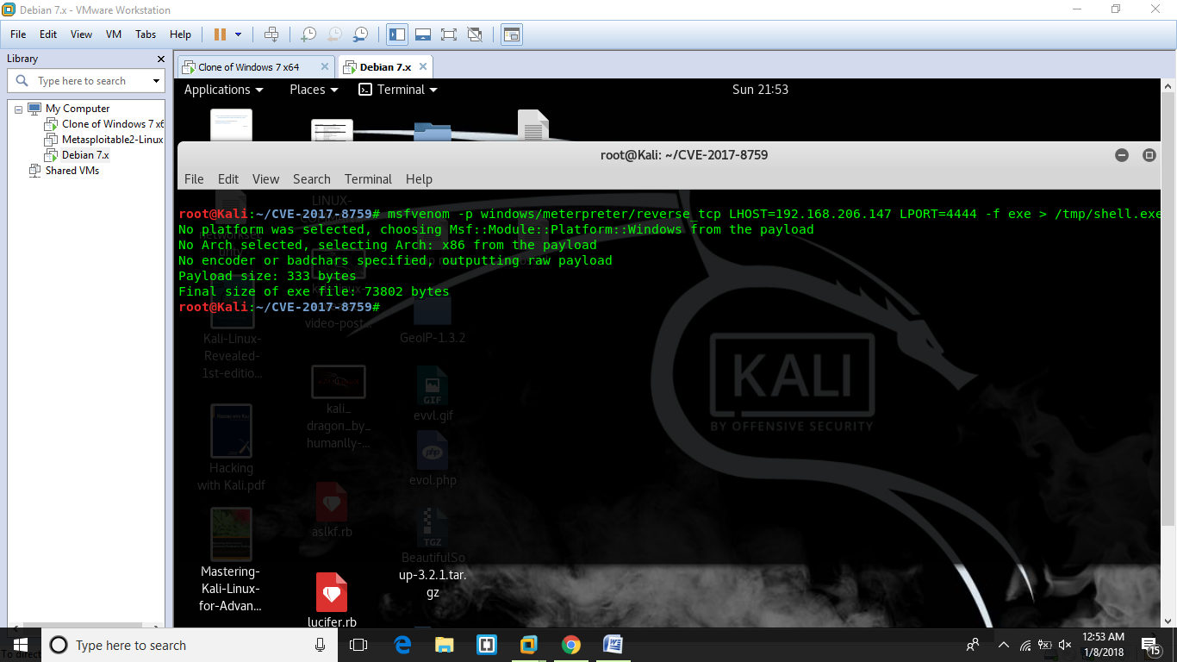Open the Tabs menu
The width and height of the screenshot is (1177, 662).
(146, 34)
